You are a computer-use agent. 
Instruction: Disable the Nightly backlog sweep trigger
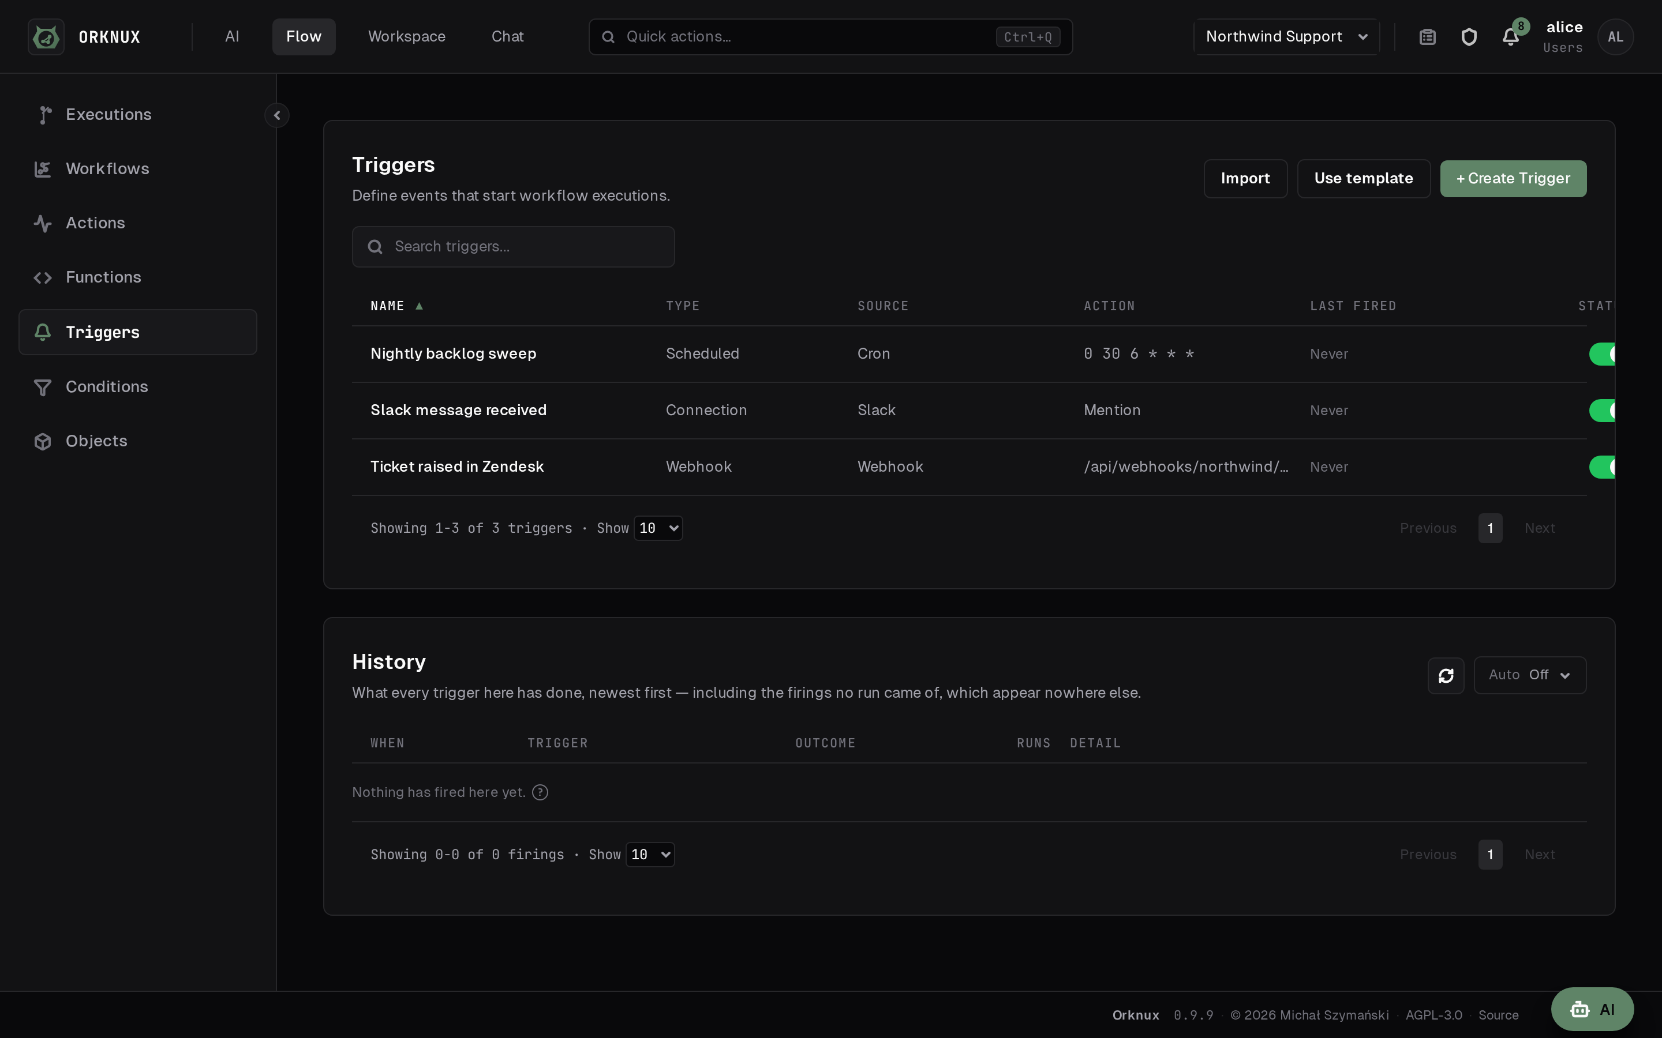pos(1601,354)
